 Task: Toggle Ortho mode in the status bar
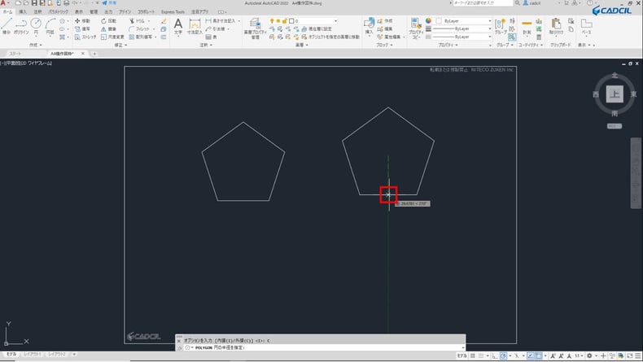494,356
